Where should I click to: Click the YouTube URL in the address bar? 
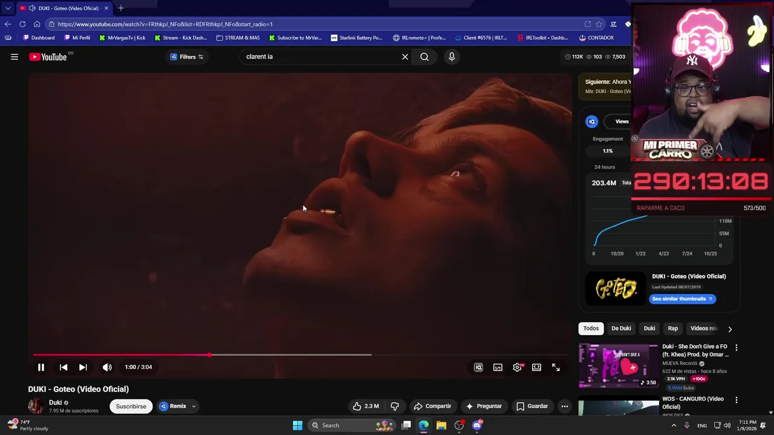[165, 24]
